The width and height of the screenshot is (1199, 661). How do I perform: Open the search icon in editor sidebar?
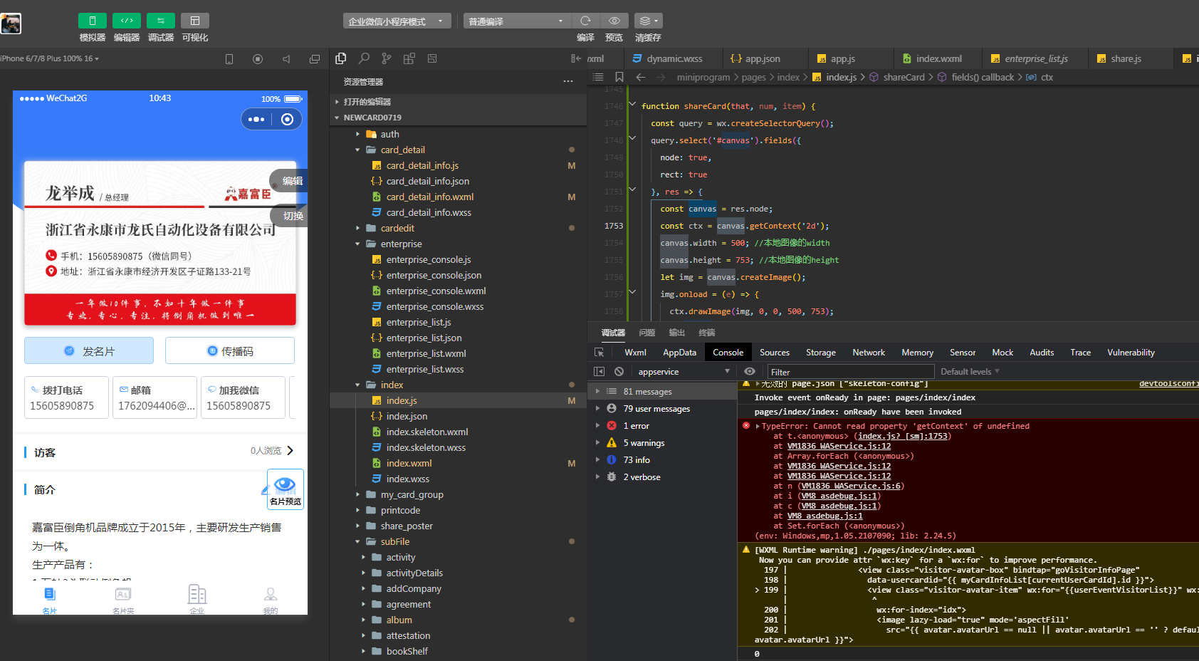(x=364, y=58)
